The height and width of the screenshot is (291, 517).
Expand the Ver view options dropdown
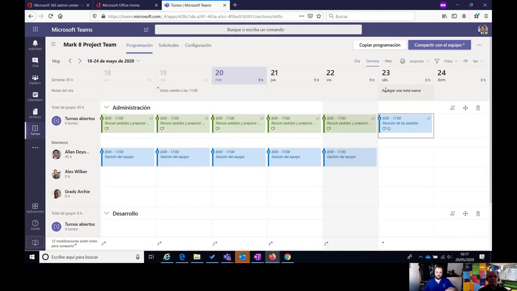481,61
